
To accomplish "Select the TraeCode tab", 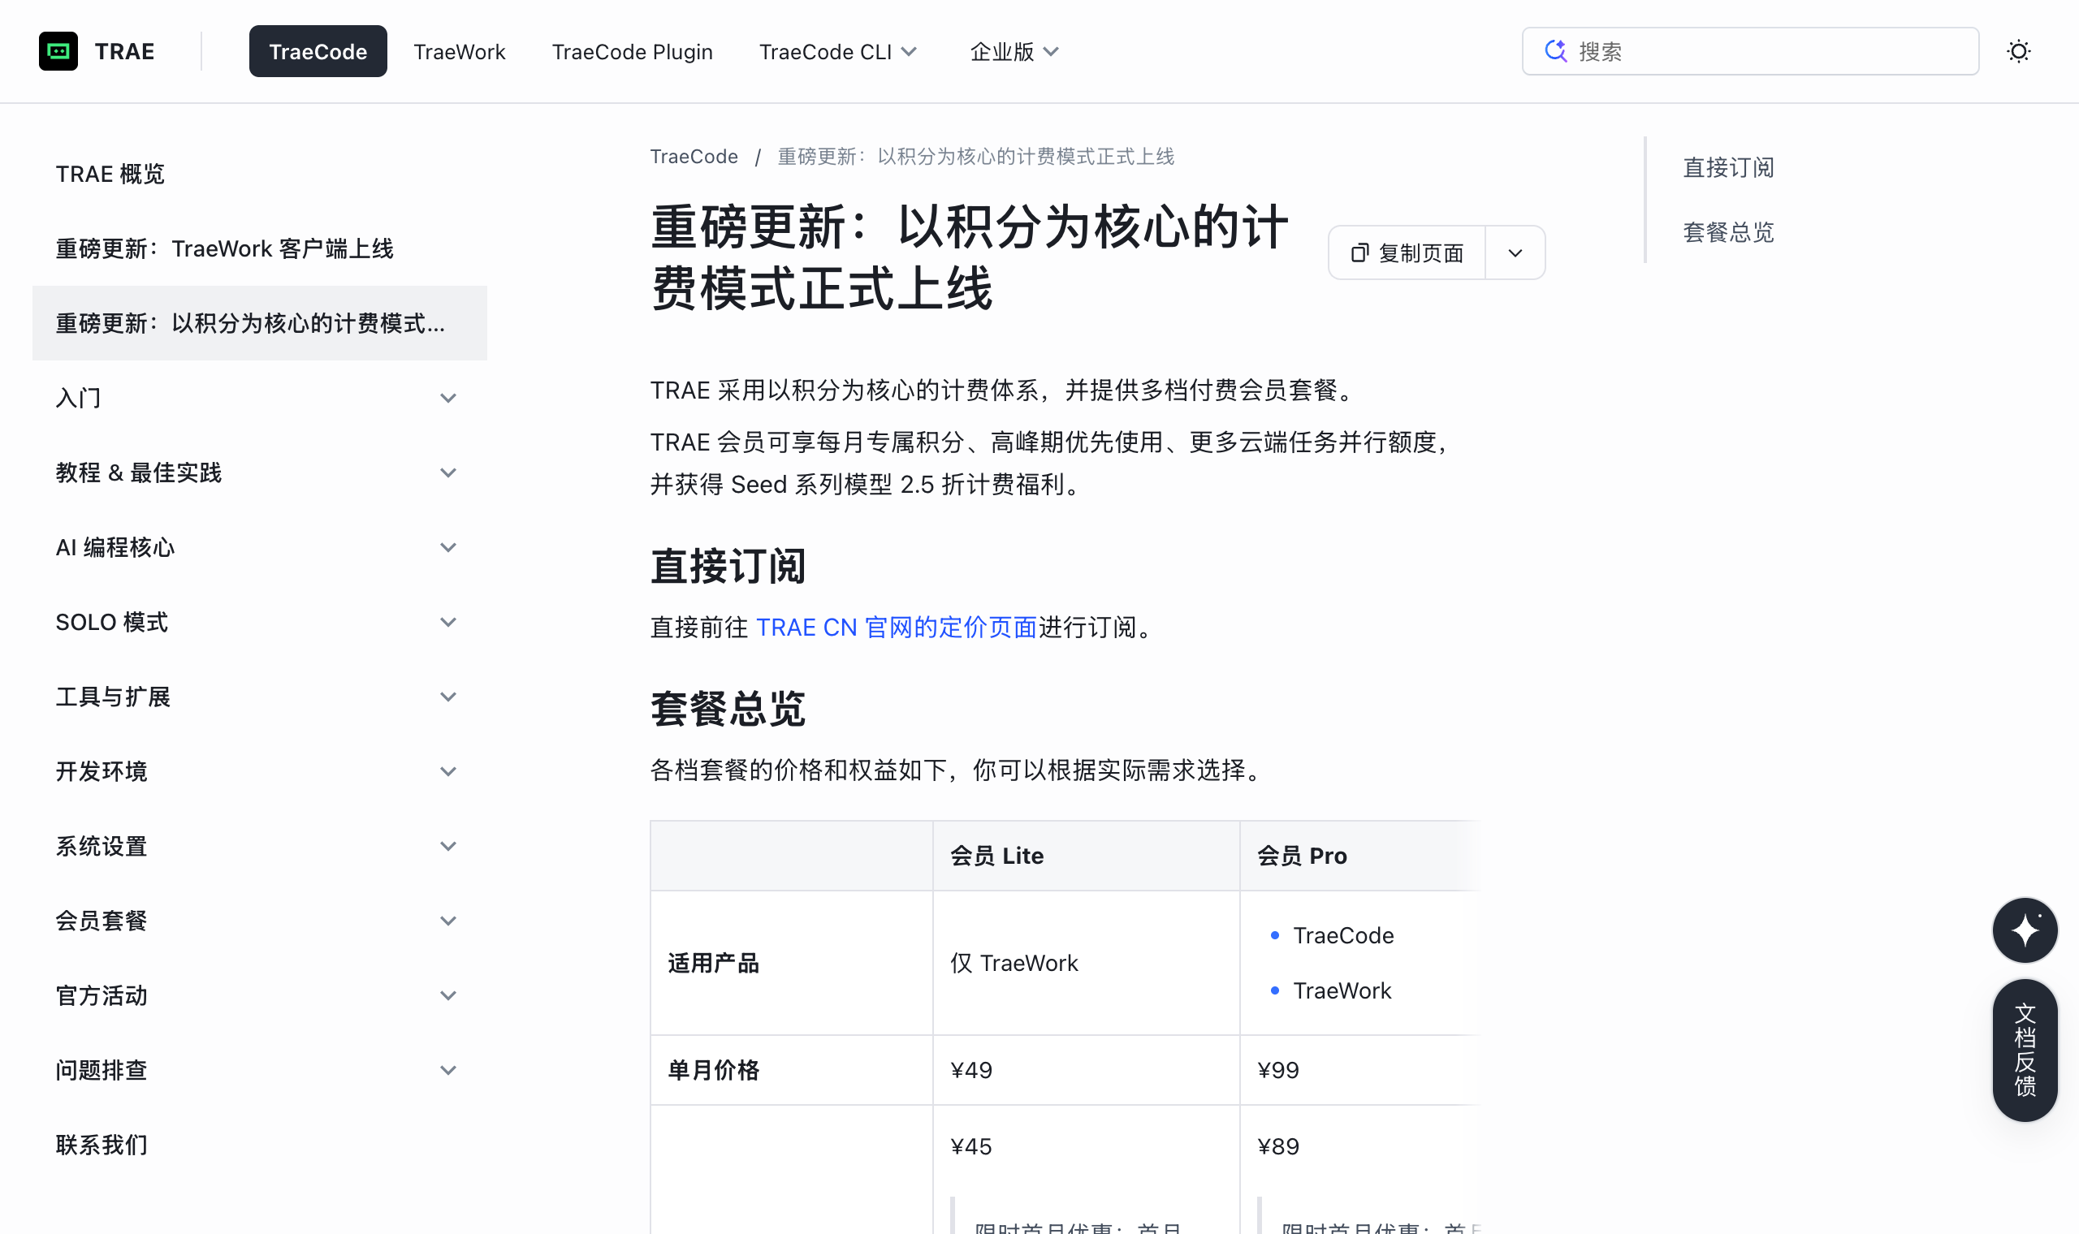I will tap(318, 52).
